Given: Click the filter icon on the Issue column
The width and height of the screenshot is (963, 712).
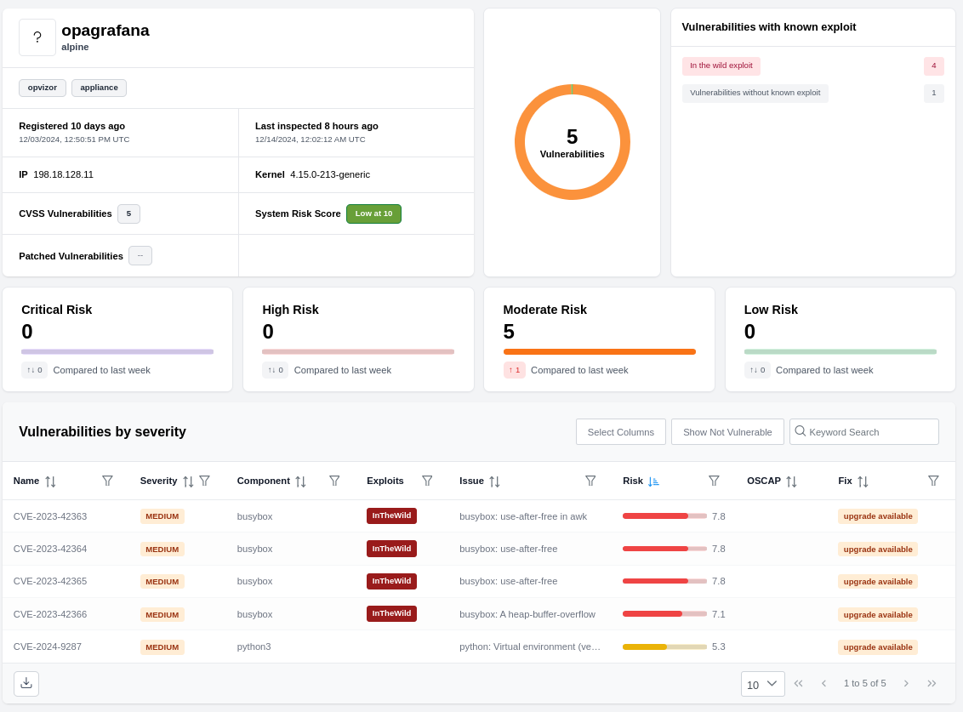Looking at the screenshot, I should pos(590,481).
